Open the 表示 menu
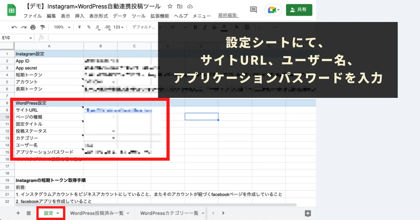 [x=65, y=16]
